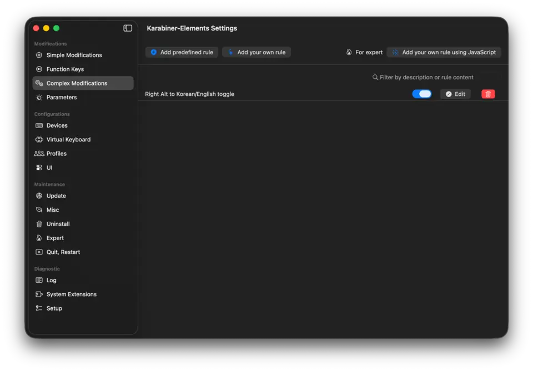The image size is (533, 371).
Task: Select Virtual Keyboard puzzle icon
Action: tap(39, 140)
